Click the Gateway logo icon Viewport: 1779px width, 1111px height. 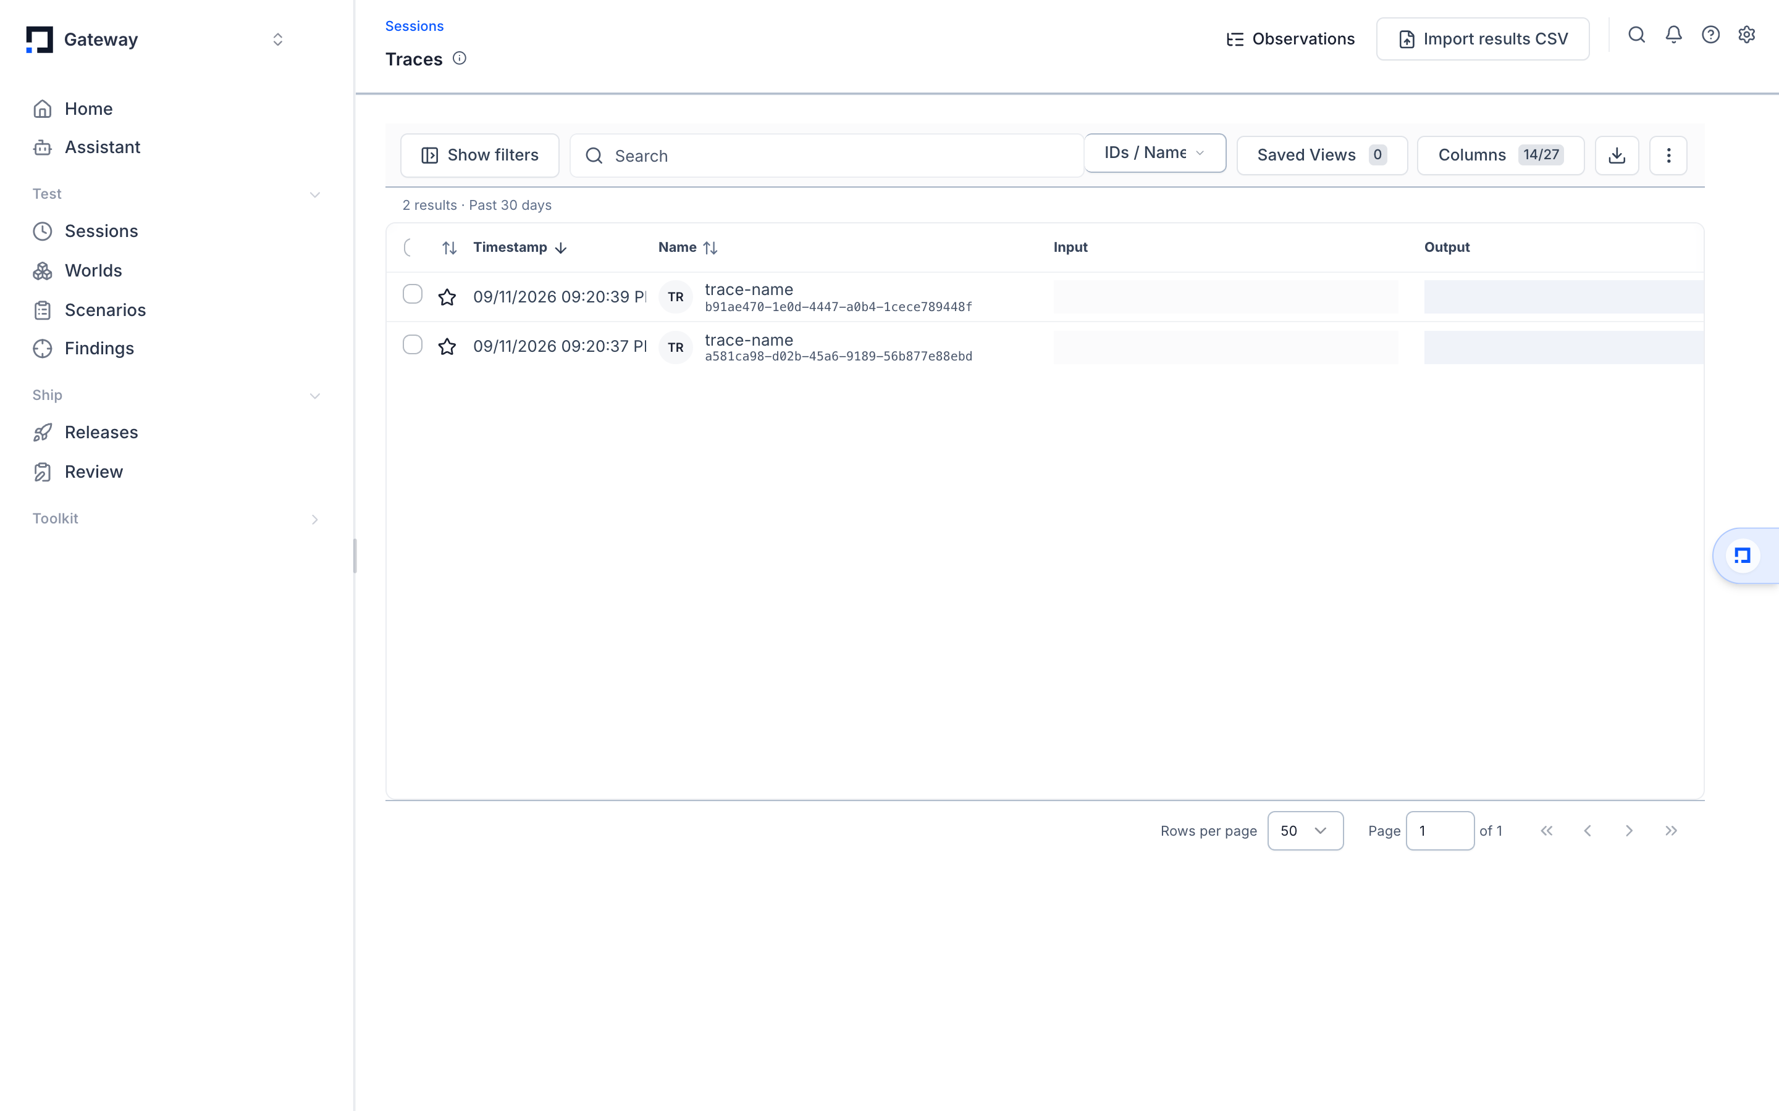pyautogui.click(x=40, y=40)
